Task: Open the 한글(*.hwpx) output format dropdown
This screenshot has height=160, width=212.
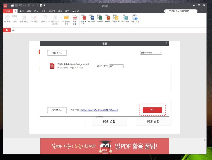Action: 151,53
